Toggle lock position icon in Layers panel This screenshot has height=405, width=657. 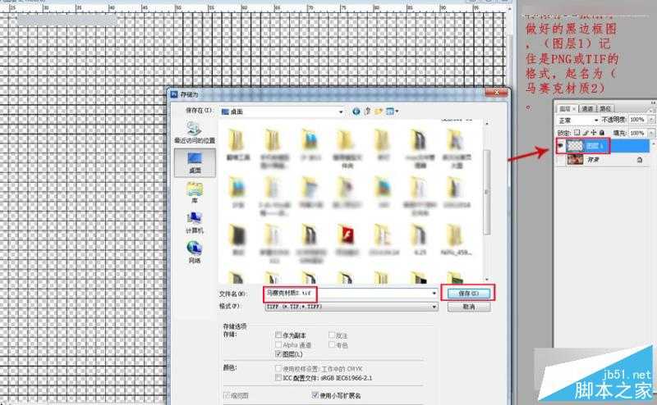pyautogui.click(x=594, y=133)
